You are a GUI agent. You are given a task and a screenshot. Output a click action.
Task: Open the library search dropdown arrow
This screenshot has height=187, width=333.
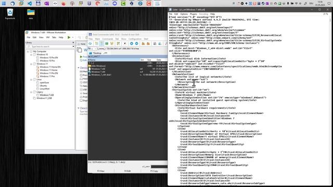(x=73, y=46)
